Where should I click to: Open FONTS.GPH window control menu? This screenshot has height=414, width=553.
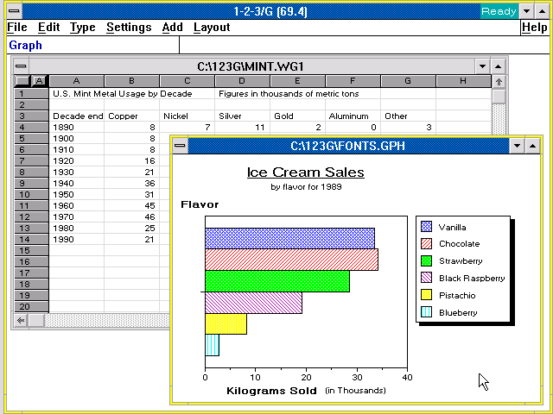[x=180, y=146]
